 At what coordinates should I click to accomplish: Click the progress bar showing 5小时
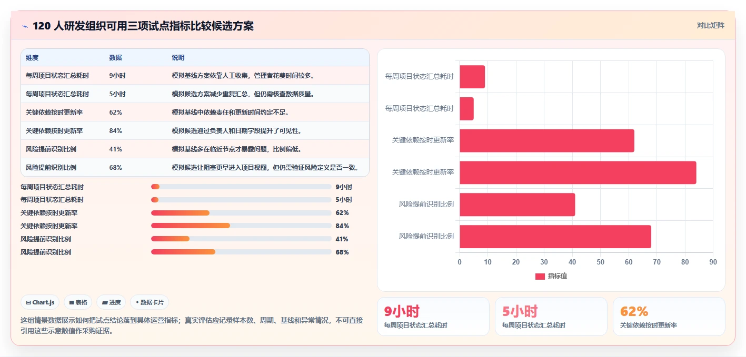[241, 200]
